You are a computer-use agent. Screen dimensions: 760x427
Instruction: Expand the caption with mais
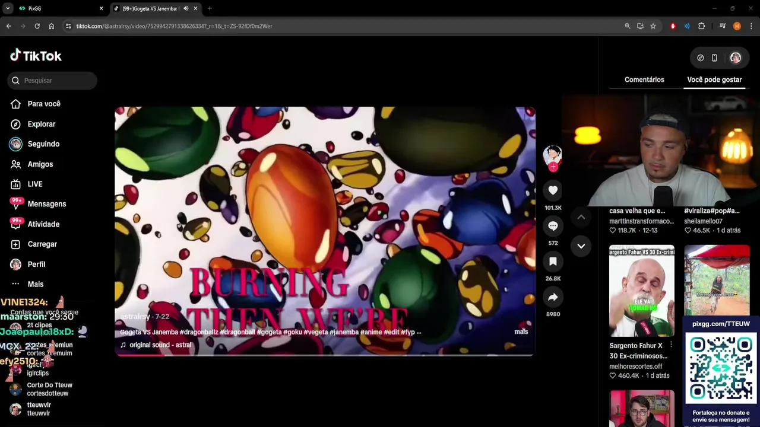[521, 332]
